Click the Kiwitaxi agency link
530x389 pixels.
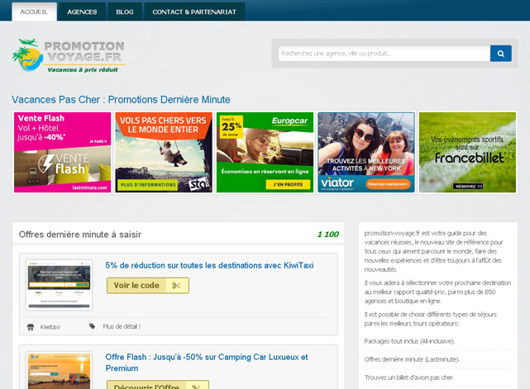tap(50, 327)
